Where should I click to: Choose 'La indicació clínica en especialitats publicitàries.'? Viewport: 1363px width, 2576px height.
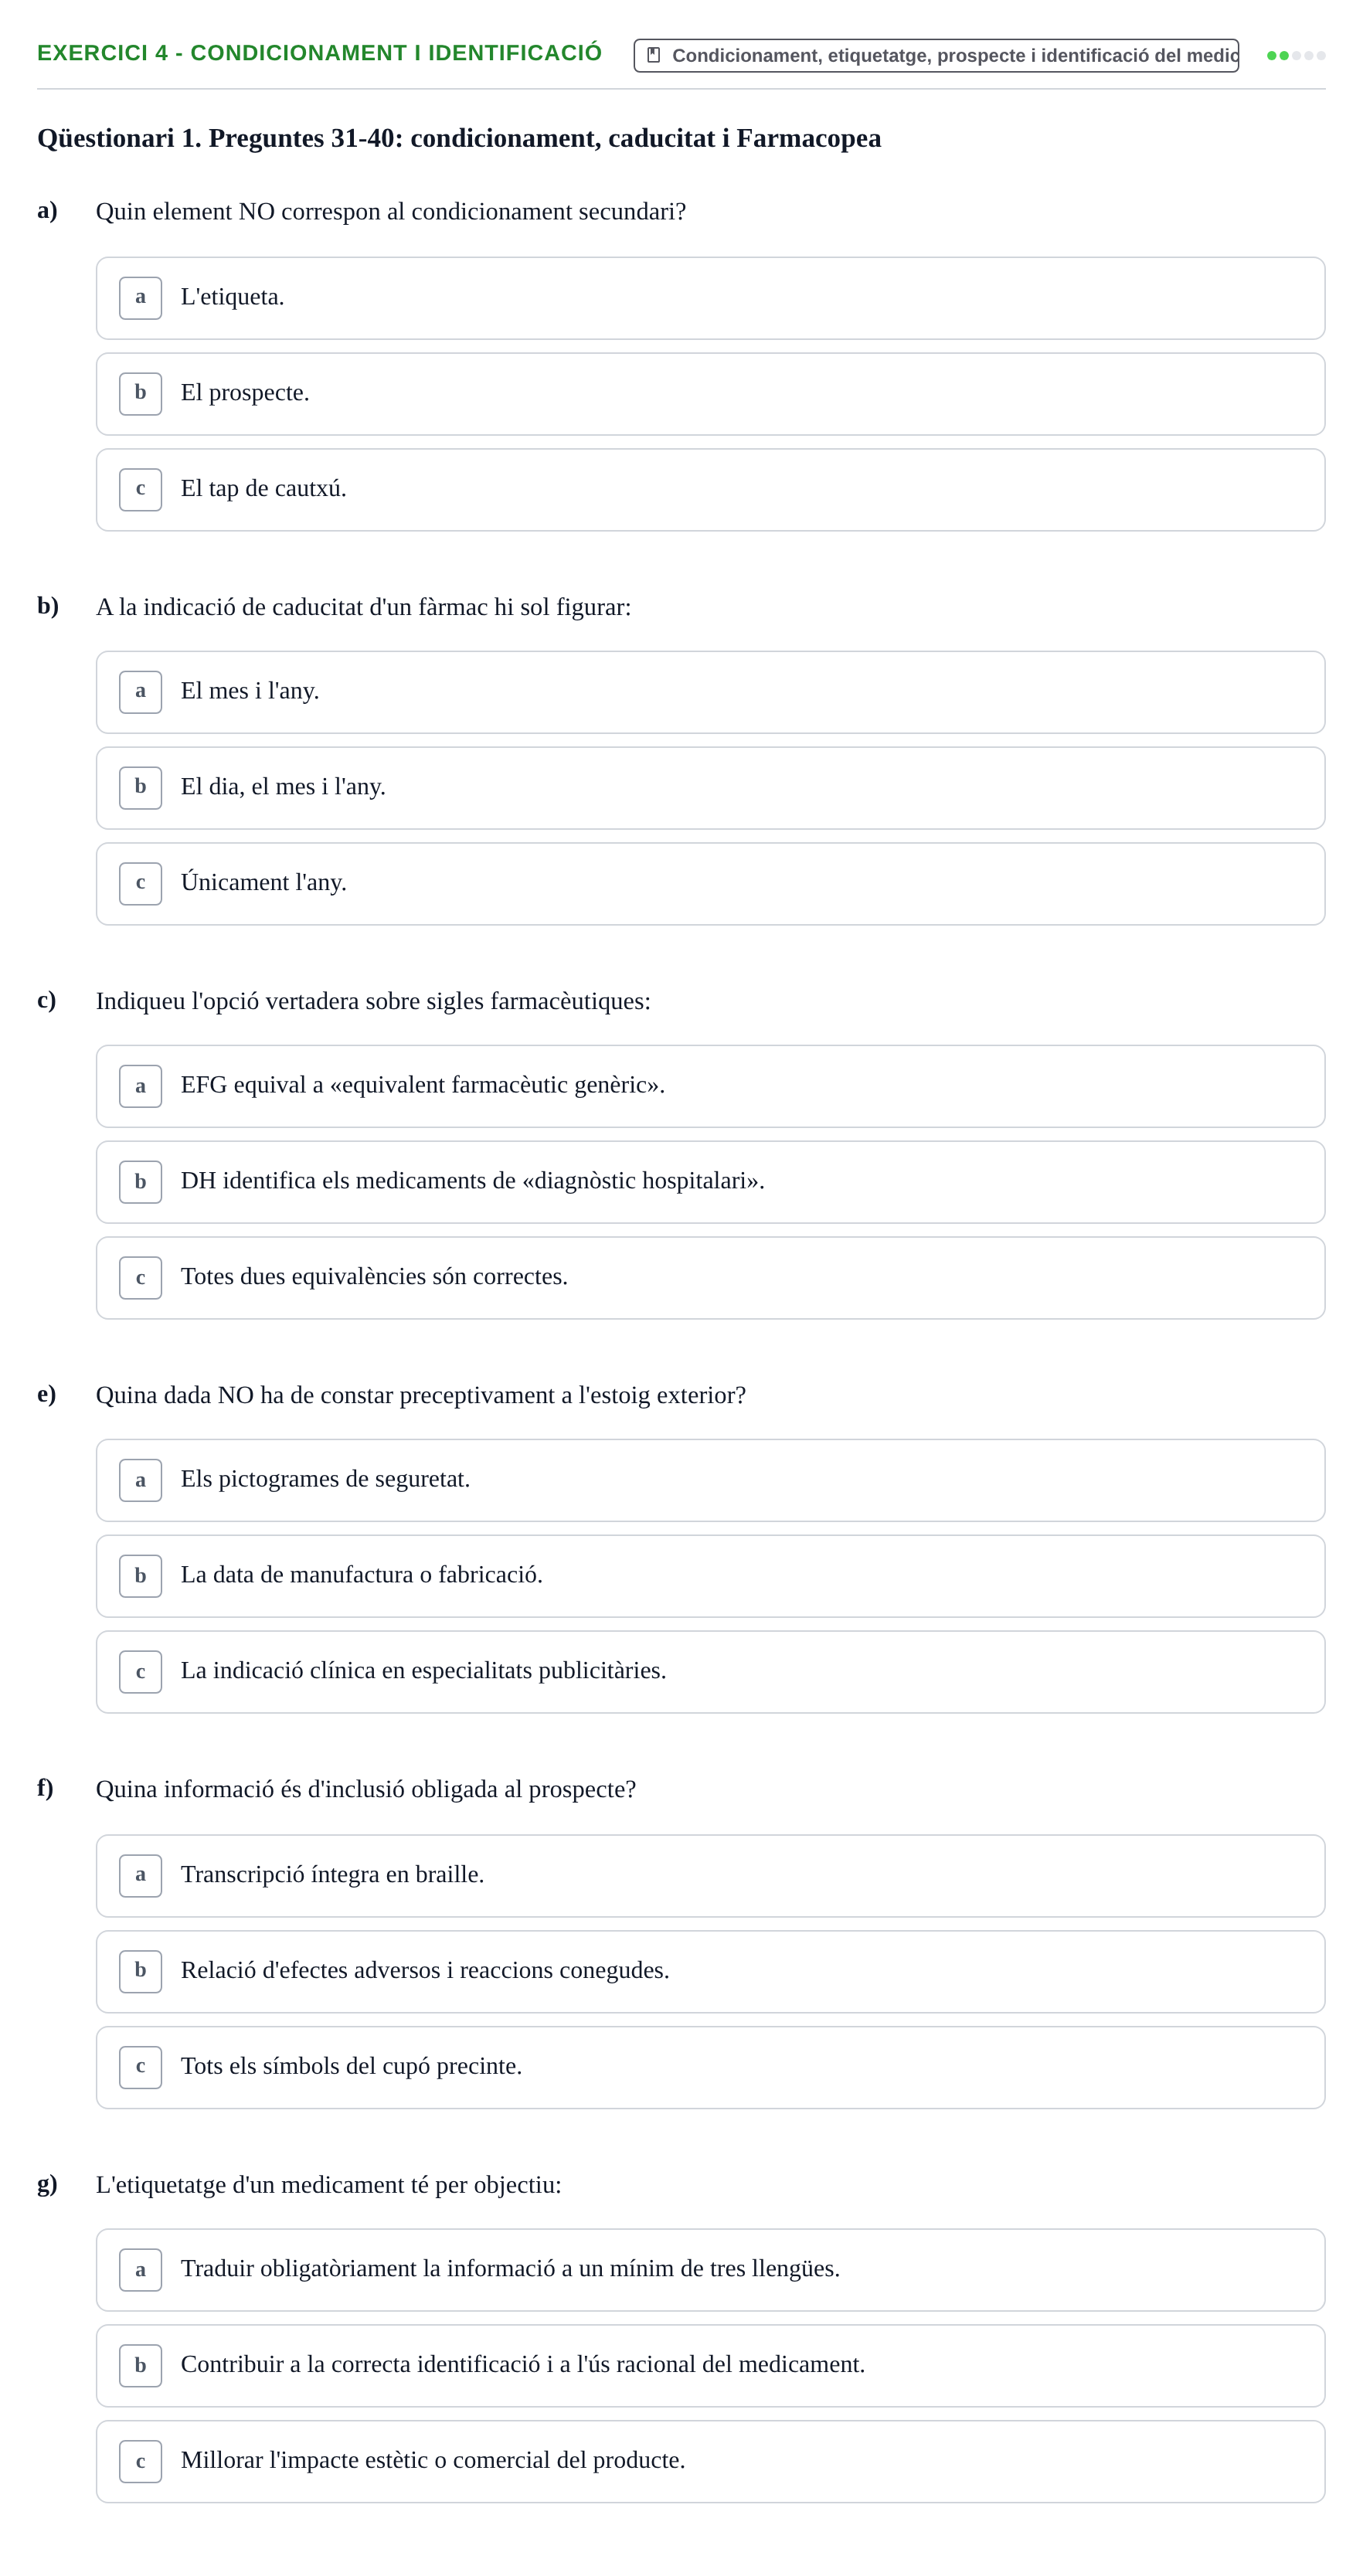tap(710, 1671)
